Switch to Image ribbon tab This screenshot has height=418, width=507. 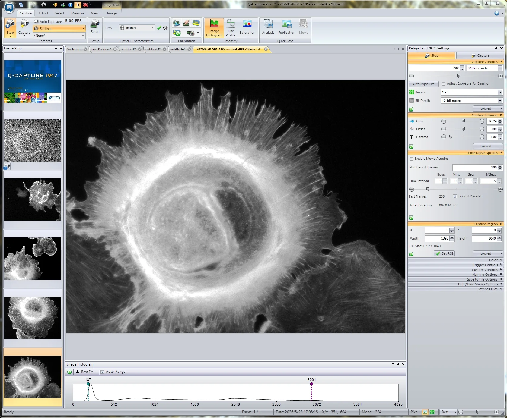point(112,13)
